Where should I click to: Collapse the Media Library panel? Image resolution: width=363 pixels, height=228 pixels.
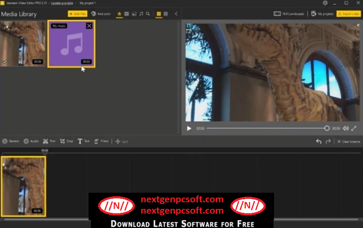[176, 14]
